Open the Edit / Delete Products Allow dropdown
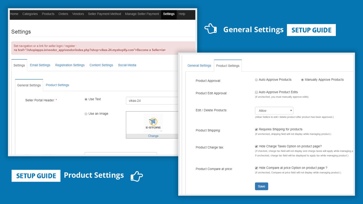This screenshot has width=363, height=204. 274,110
